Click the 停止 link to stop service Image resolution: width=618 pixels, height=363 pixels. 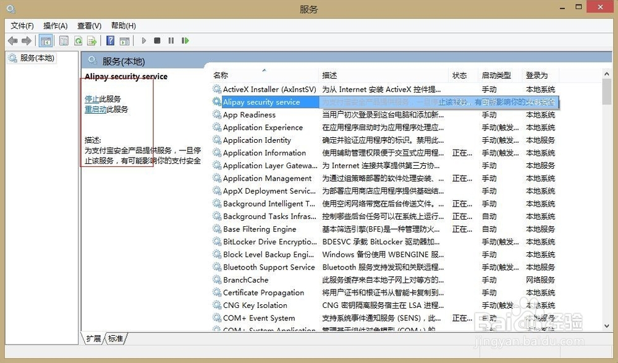coord(91,99)
